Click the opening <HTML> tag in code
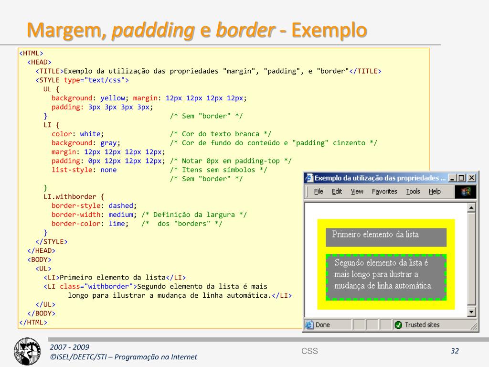 [x=31, y=54]
